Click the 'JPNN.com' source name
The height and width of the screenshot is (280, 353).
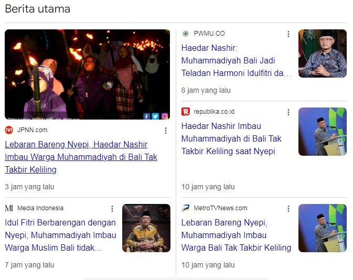(32, 130)
